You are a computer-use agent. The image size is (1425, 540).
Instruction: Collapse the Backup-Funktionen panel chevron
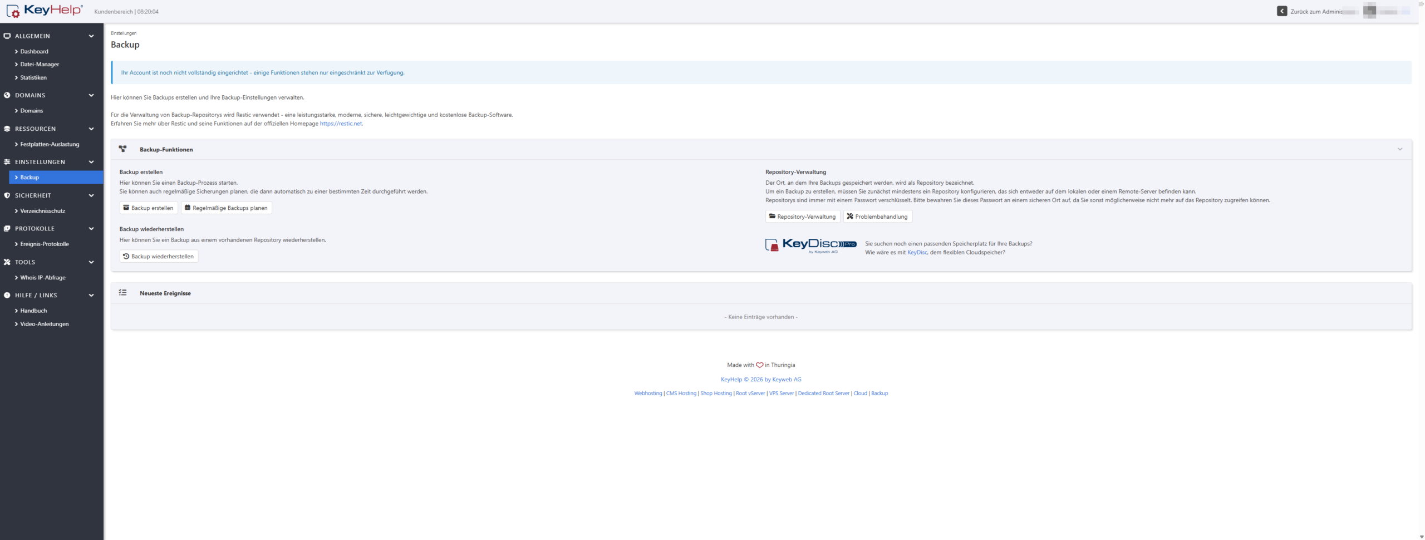click(x=1400, y=149)
